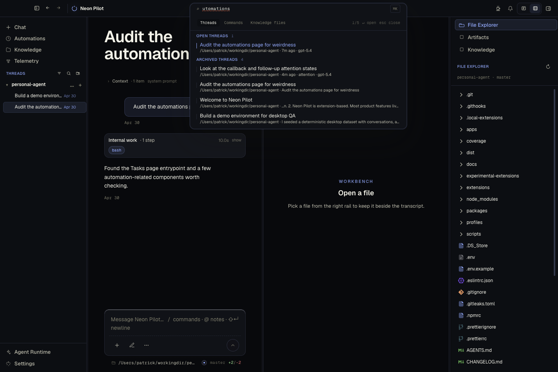
Task: Add a new thread in personal-agent
Action: (x=80, y=85)
